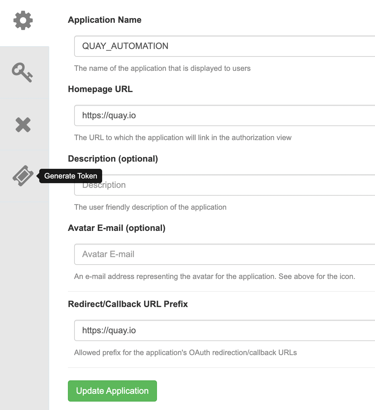Click the application name help text
The image size is (375, 410).
click(x=162, y=68)
